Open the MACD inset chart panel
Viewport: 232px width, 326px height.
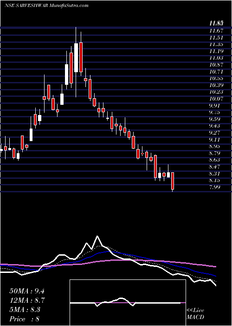(128, 303)
